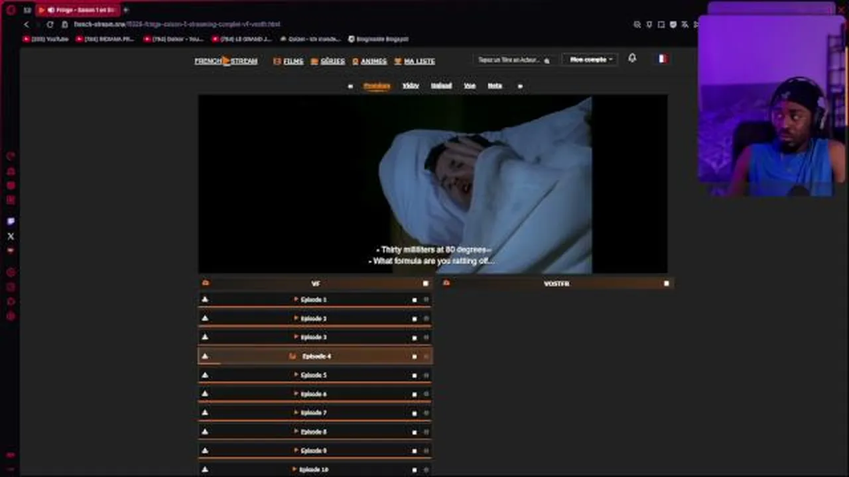Click the warning triangle icon beside Episode 1
The height and width of the screenshot is (477, 849).
[x=205, y=299]
